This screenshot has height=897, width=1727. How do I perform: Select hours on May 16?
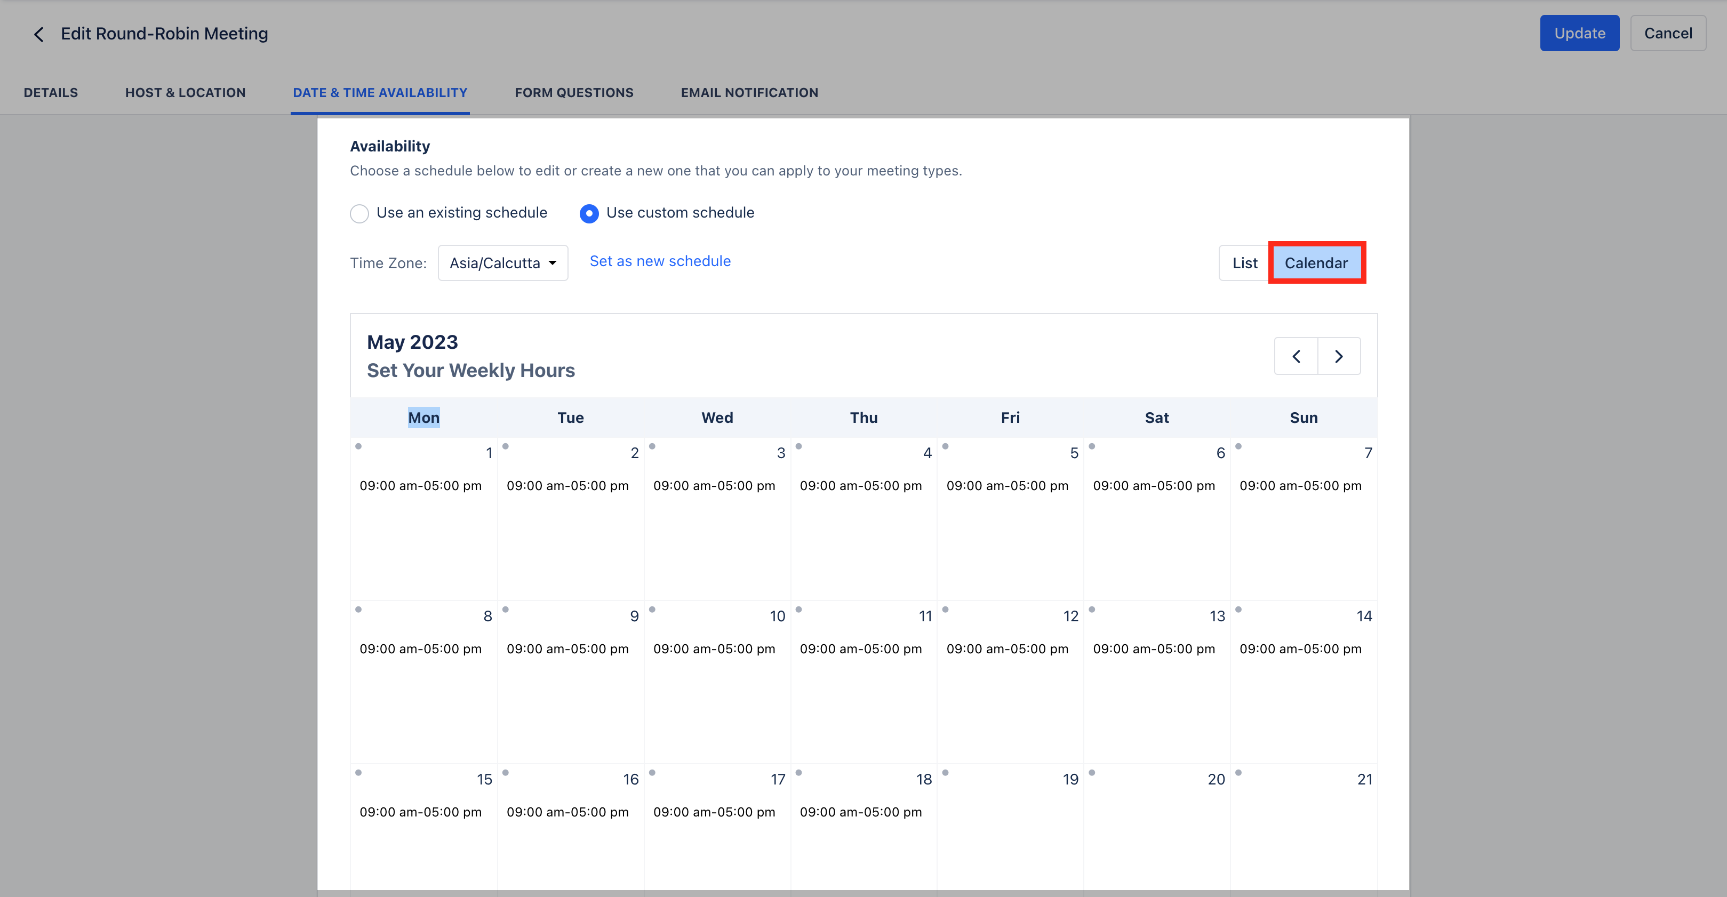point(567,812)
